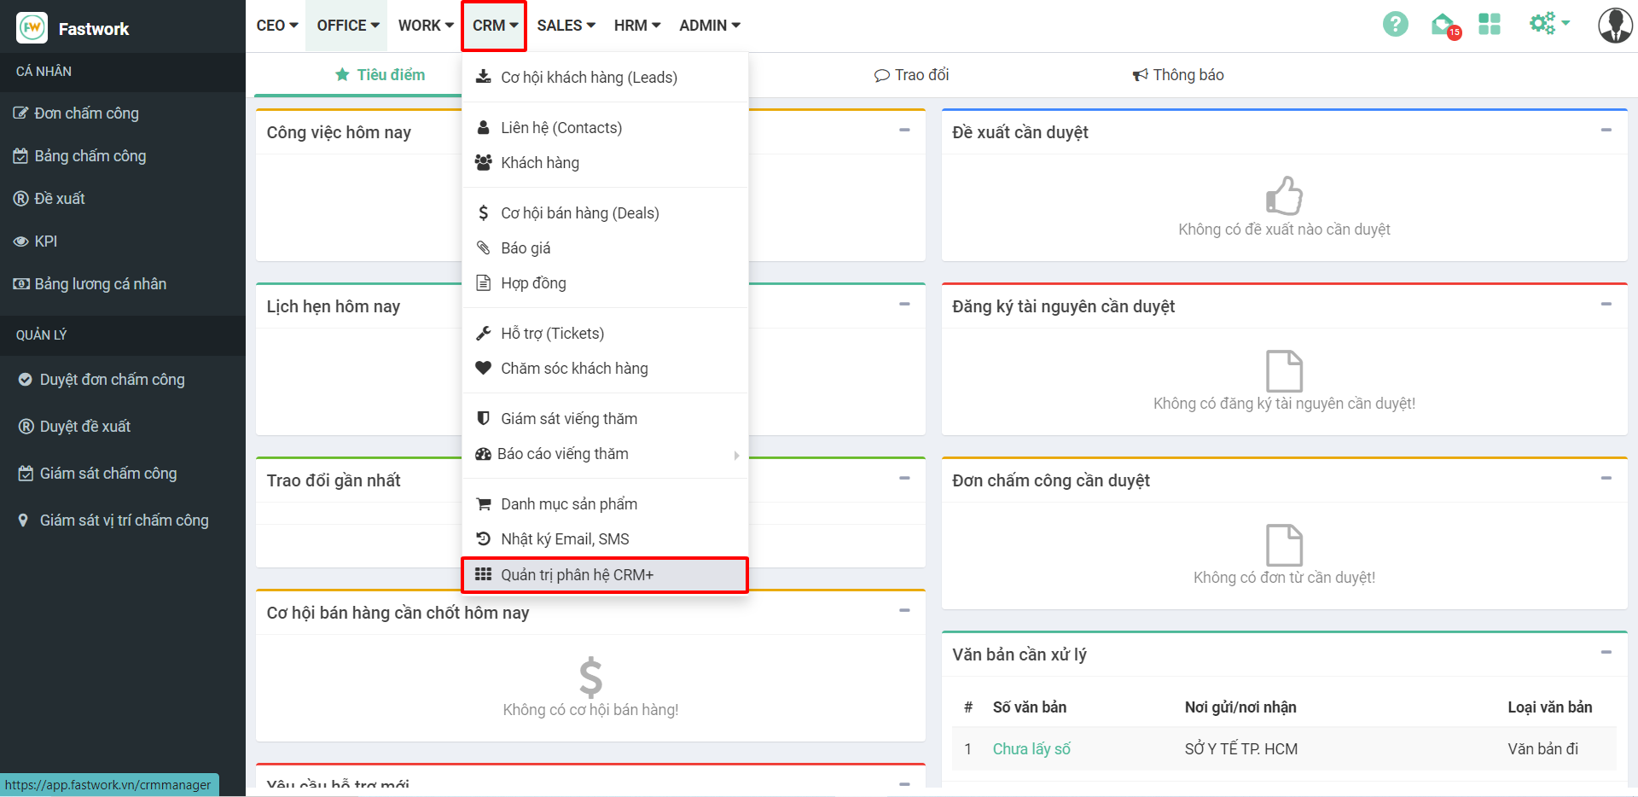Open the notifications icon with red badge
This screenshot has height=797, width=1638.
[x=1443, y=26]
